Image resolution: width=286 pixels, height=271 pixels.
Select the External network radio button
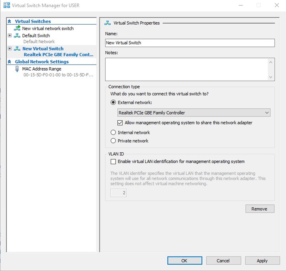(x=113, y=103)
